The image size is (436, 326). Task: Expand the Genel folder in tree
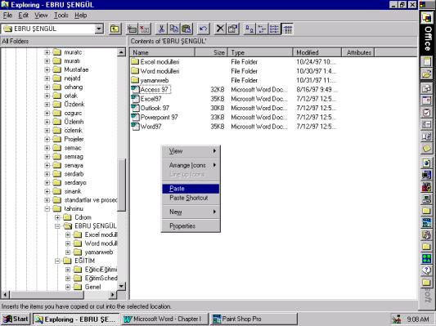tap(68, 287)
